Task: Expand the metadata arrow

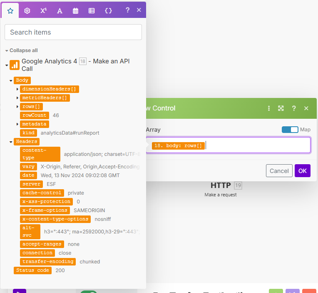Action: (17, 124)
